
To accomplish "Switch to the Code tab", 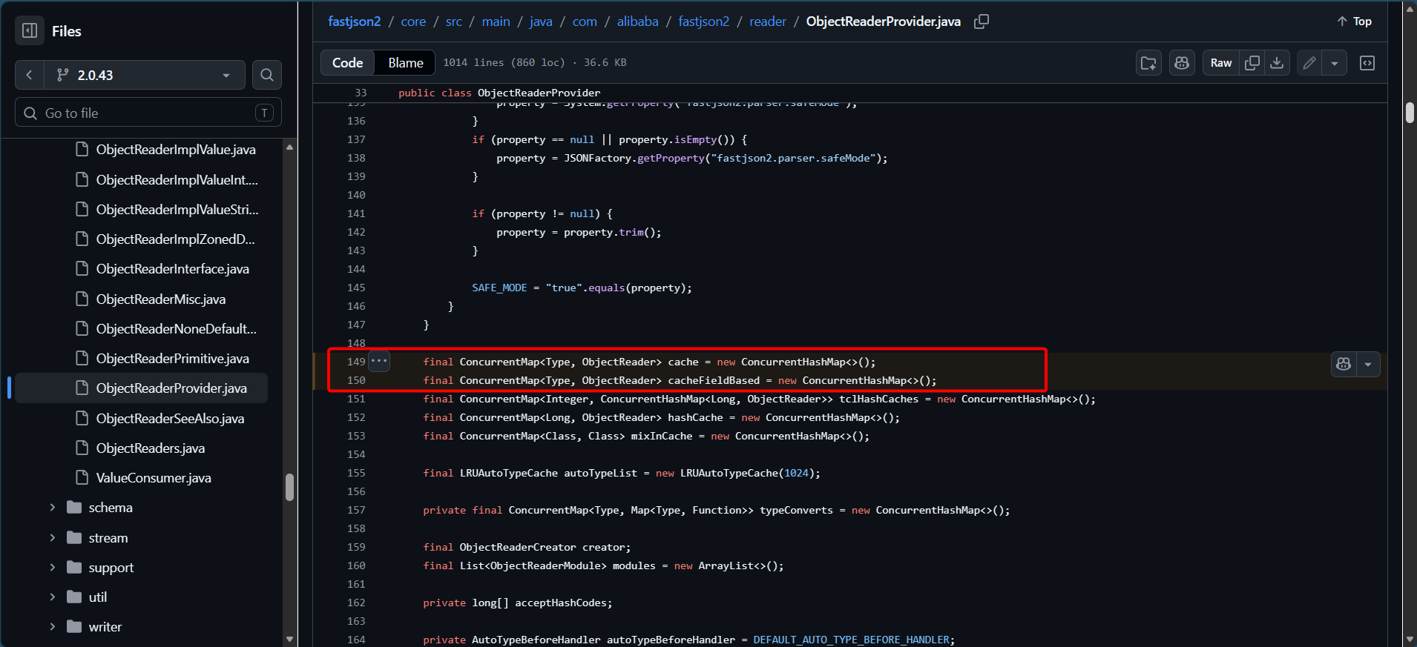I will click(348, 63).
